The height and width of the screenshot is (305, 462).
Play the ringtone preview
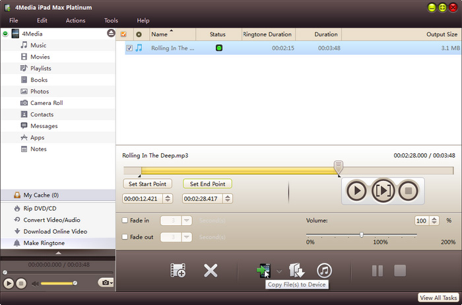point(356,191)
